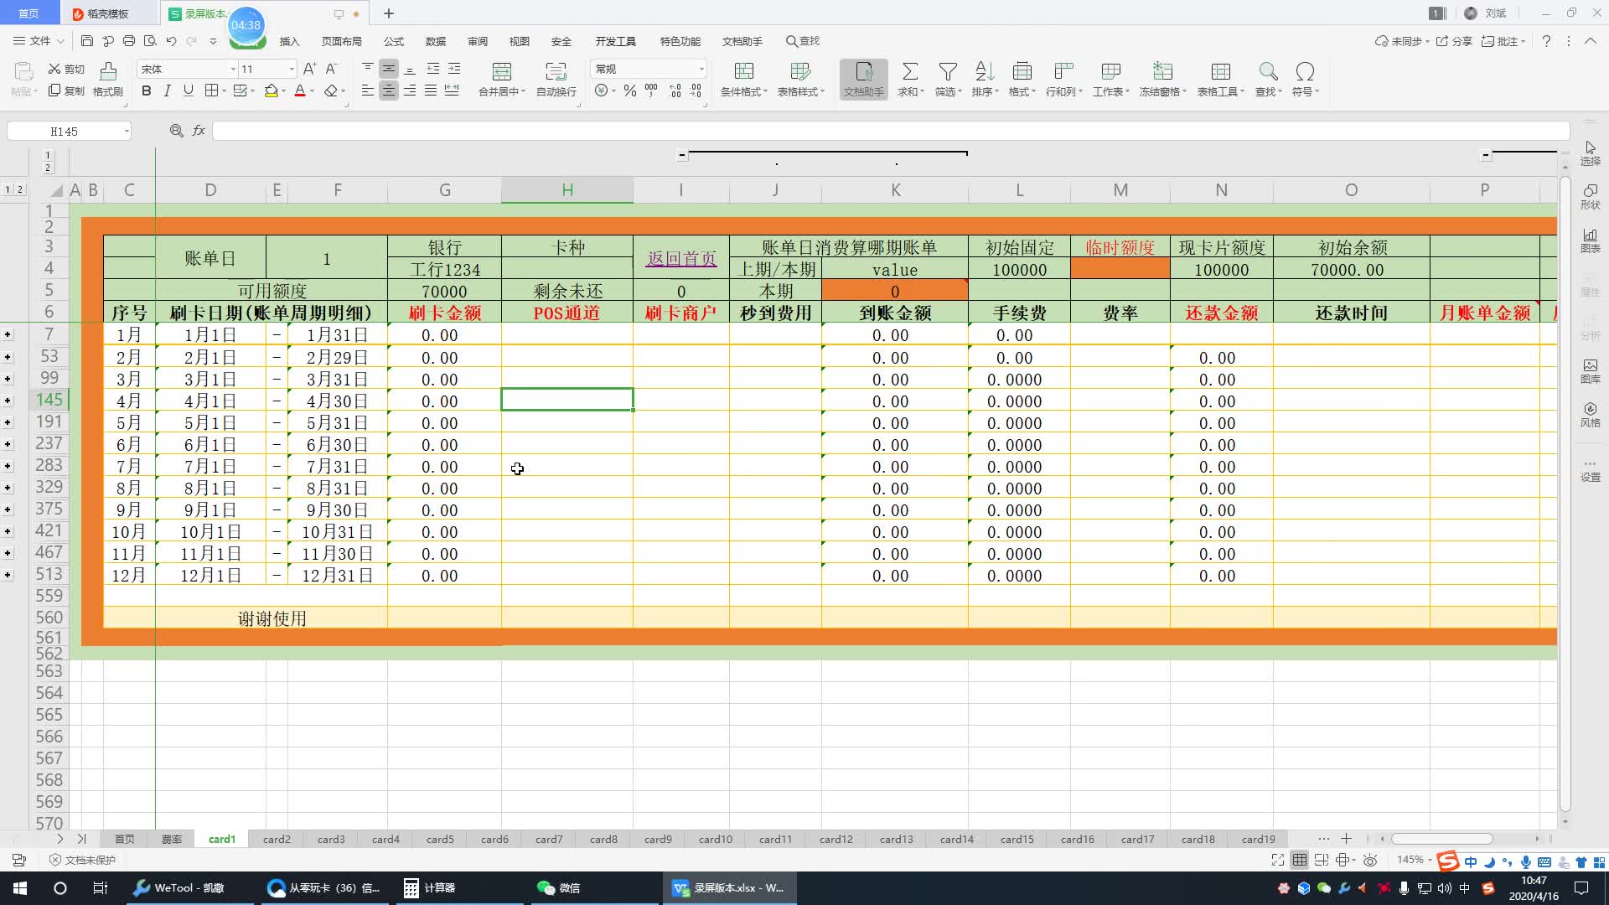1609x905 pixels.
Task: Open the font name 宋体 dropdown
Action: 233,69
